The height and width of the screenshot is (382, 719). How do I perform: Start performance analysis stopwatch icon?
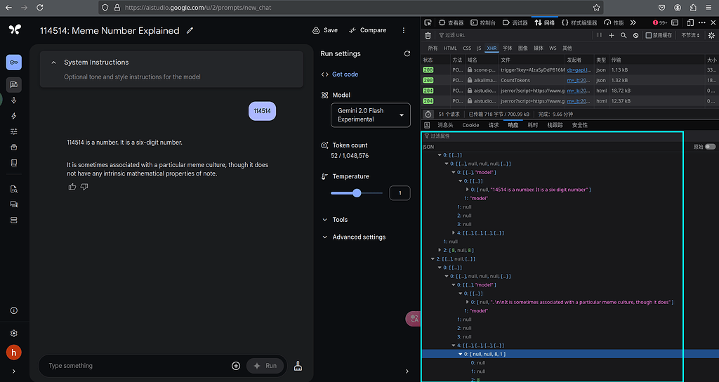tap(428, 114)
